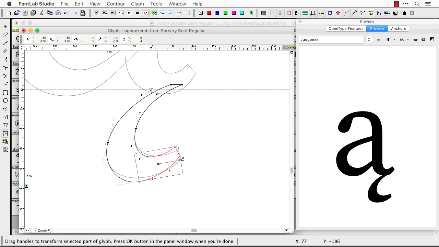This screenshot has width=439, height=247.
Task: Open the File menu
Action: (x=64, y=4)
